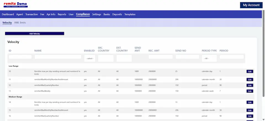Click the ID filter input field

click(20, 57)
